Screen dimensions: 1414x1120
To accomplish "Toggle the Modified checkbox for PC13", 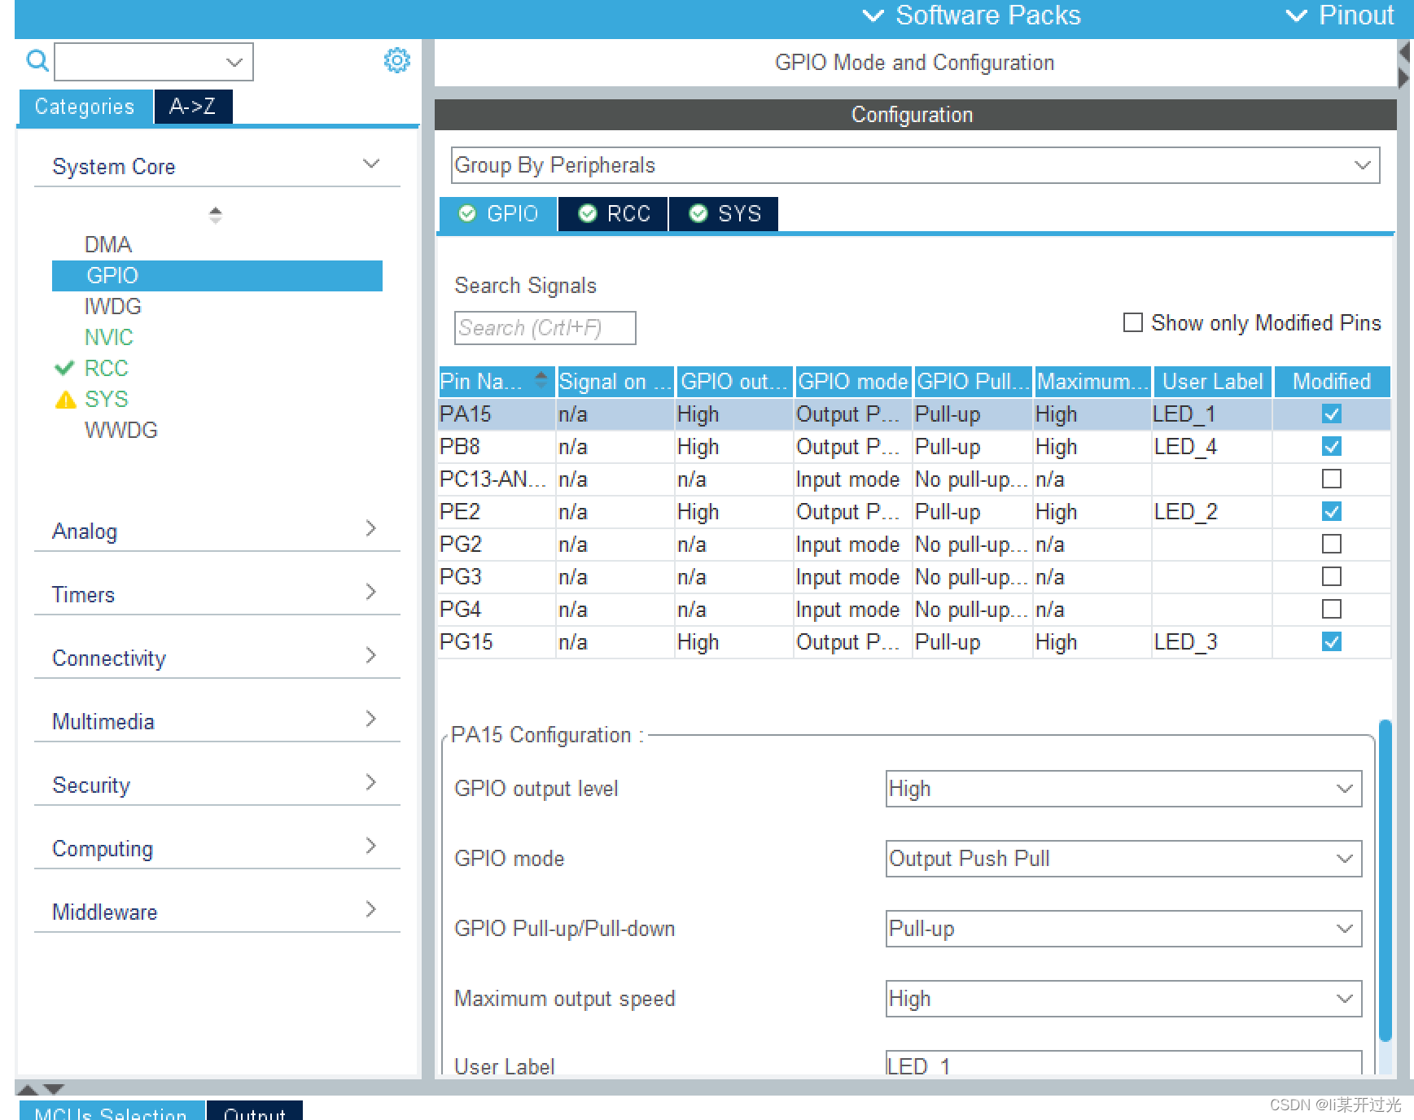I will [1331, 479].
